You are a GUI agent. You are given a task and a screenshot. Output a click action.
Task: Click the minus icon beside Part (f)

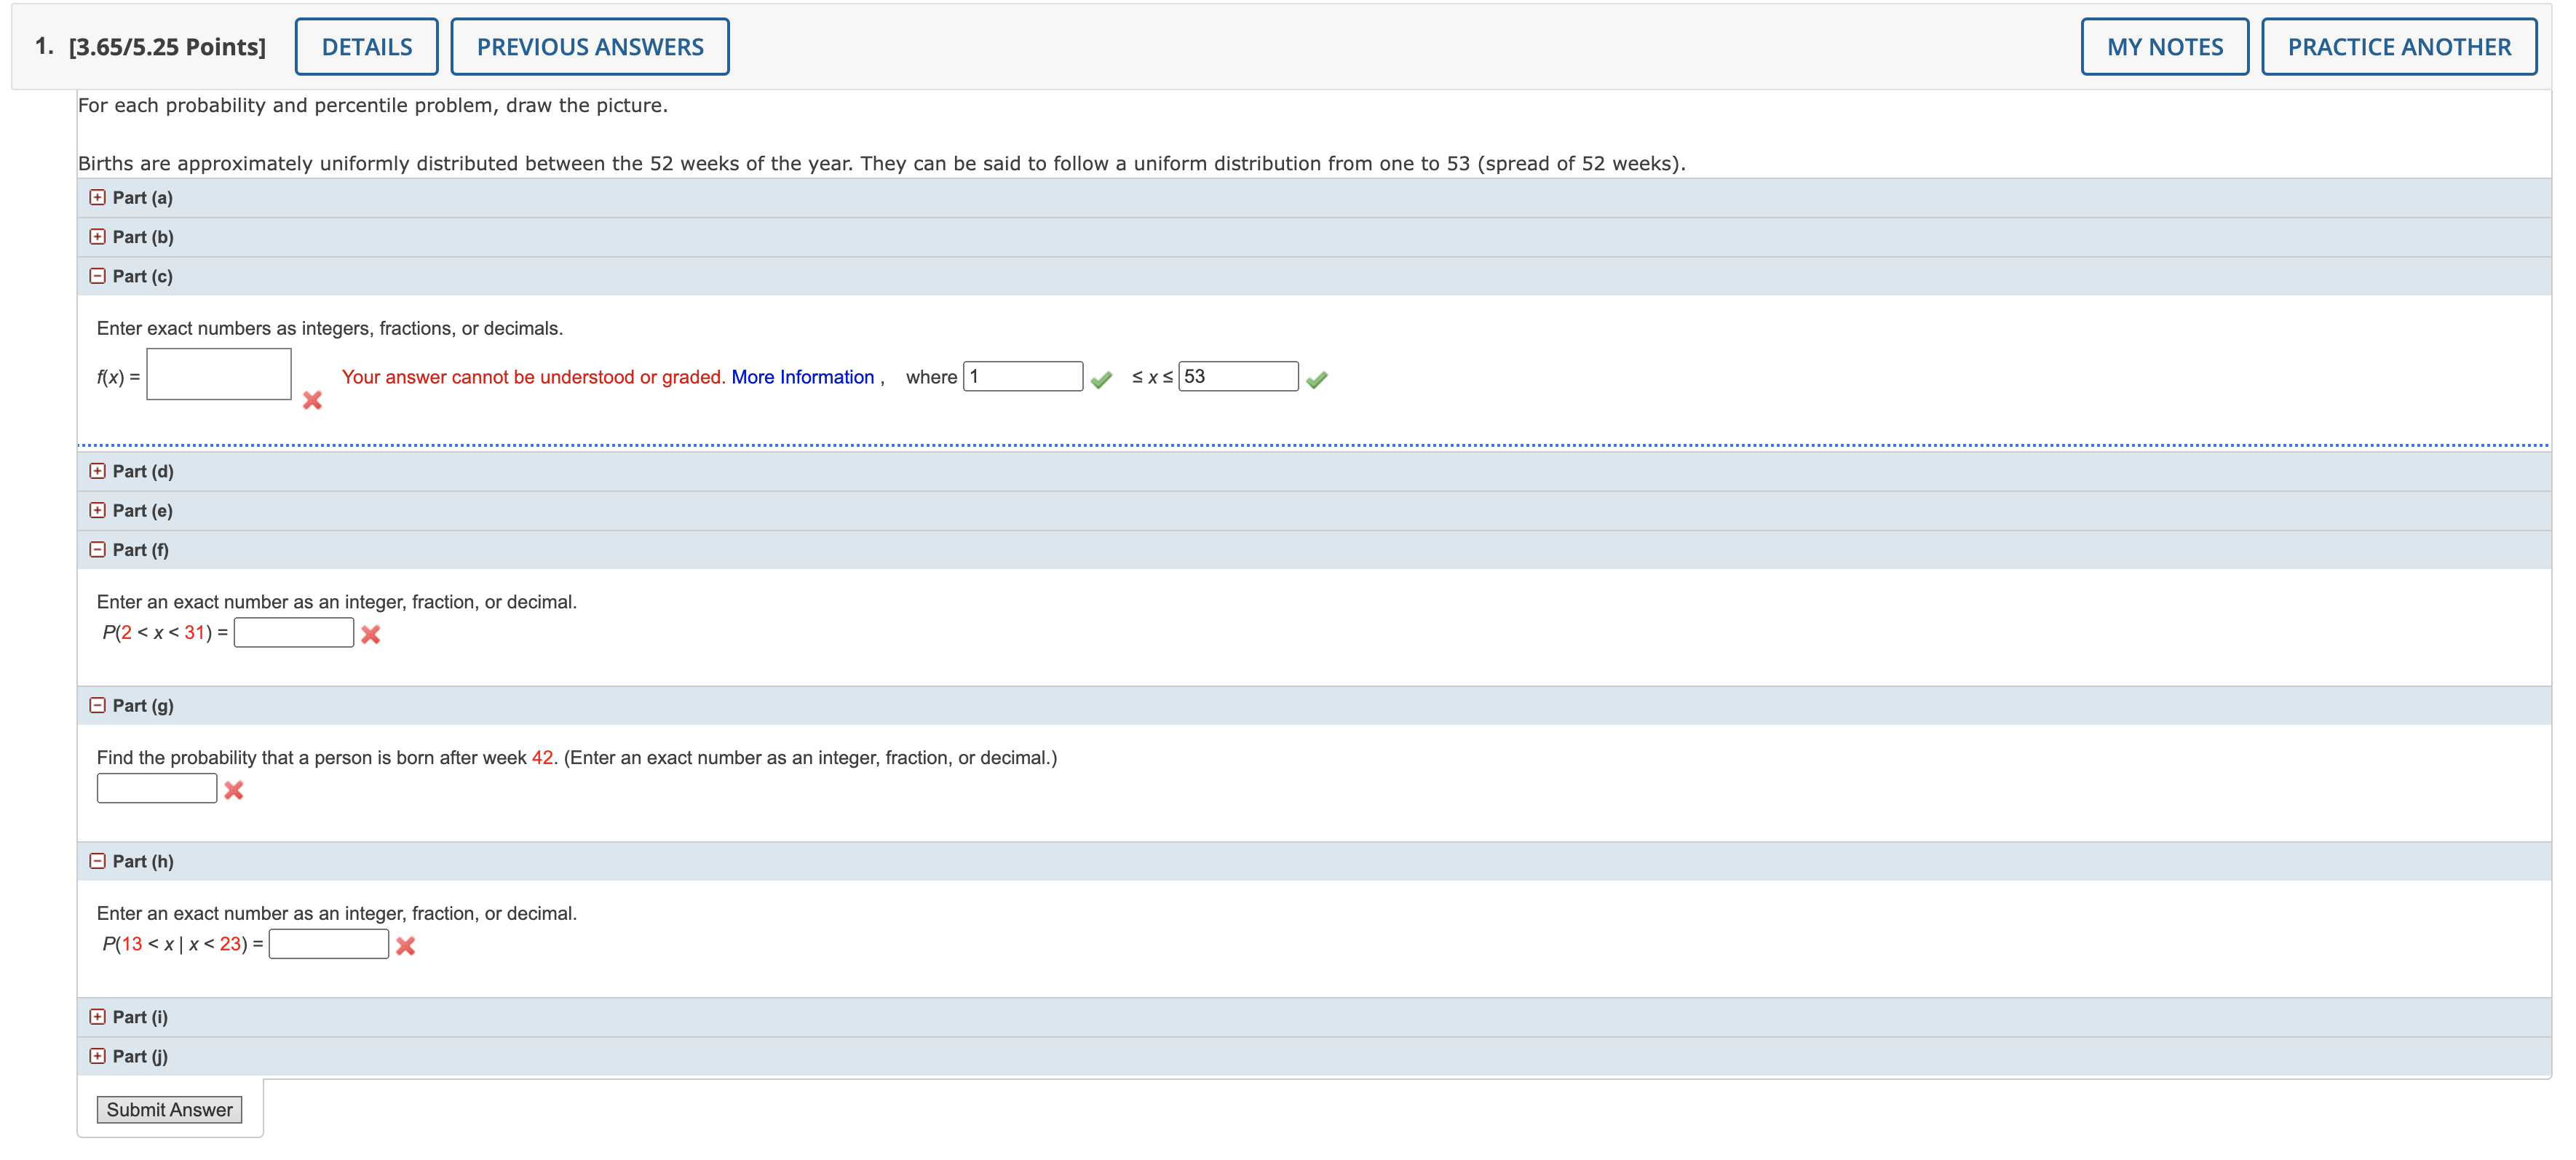coord(97,549)
